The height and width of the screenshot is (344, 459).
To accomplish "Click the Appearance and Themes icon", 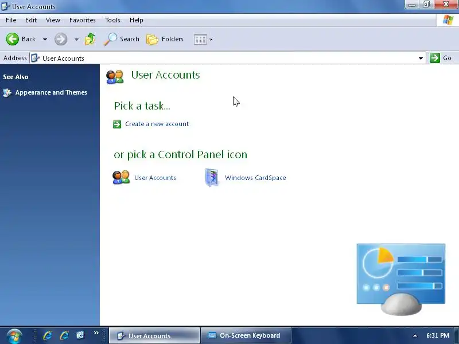I will [7, 93].
